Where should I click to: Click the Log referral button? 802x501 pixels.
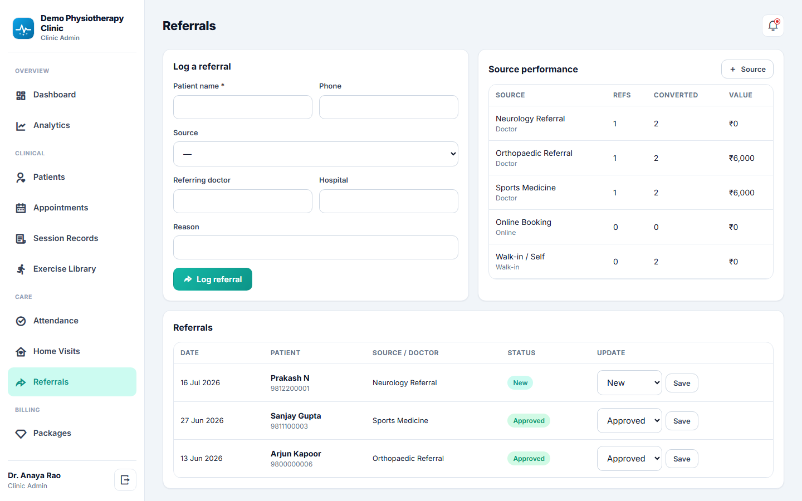click(213, 279)
